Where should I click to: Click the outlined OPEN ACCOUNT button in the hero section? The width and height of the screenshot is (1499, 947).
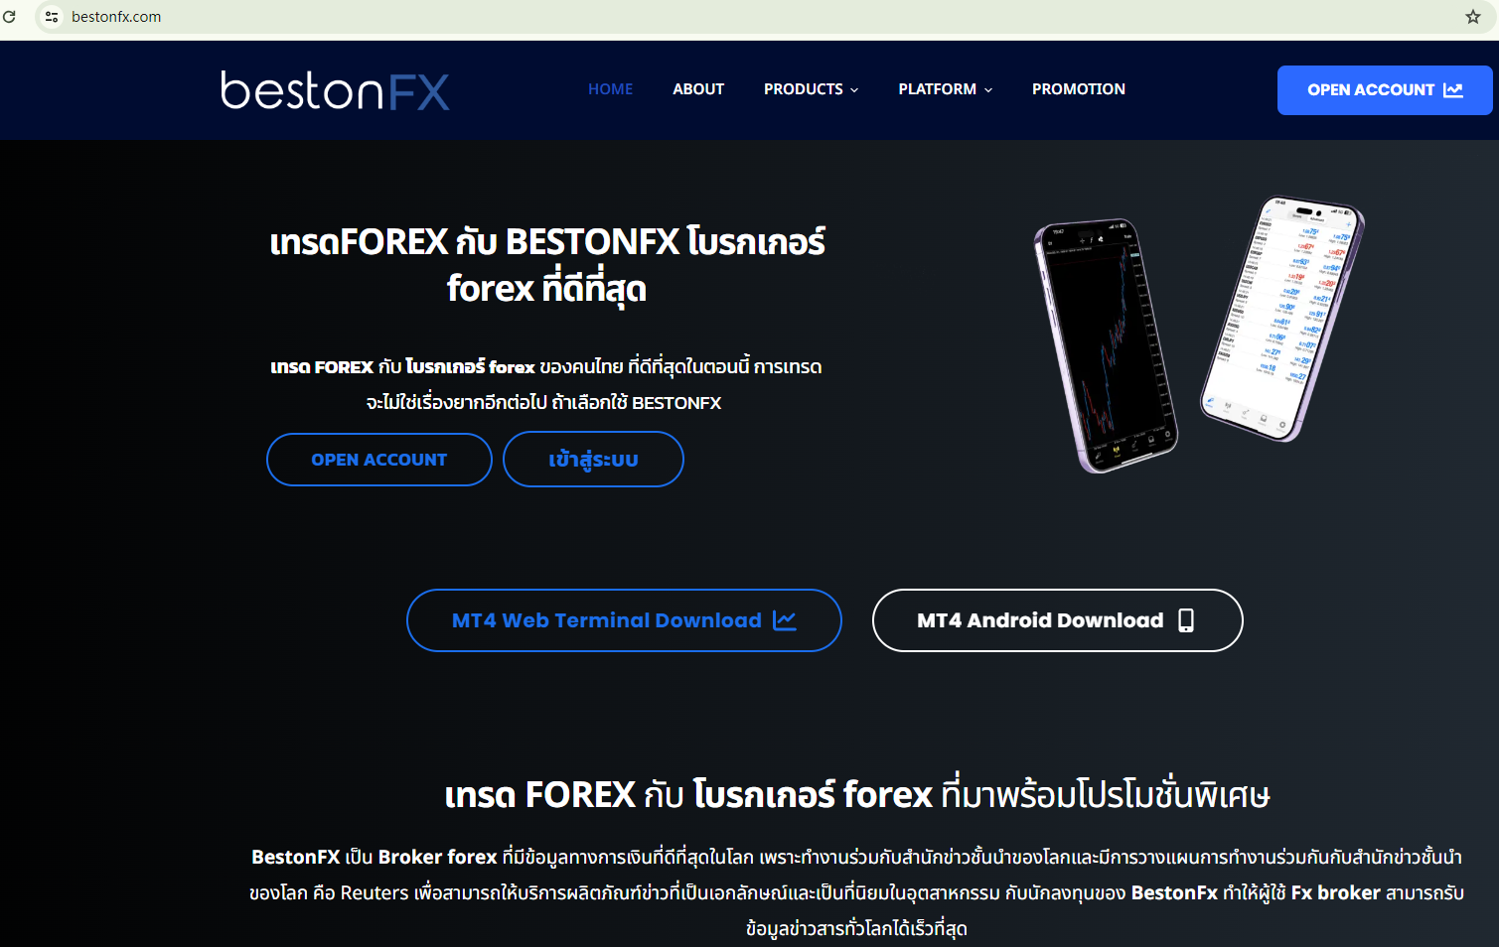point(379,460)
